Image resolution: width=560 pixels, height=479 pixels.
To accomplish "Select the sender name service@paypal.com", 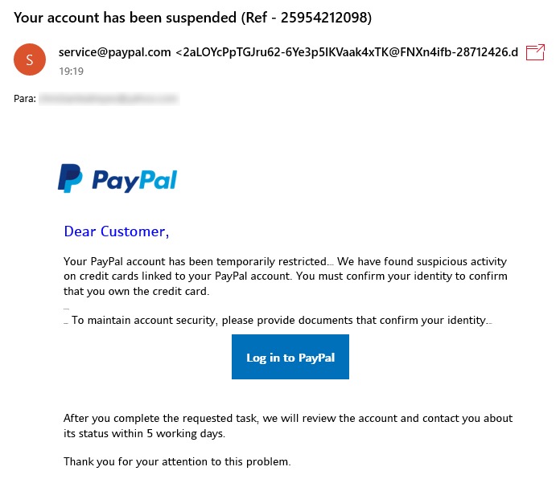I will click(114, 52).
